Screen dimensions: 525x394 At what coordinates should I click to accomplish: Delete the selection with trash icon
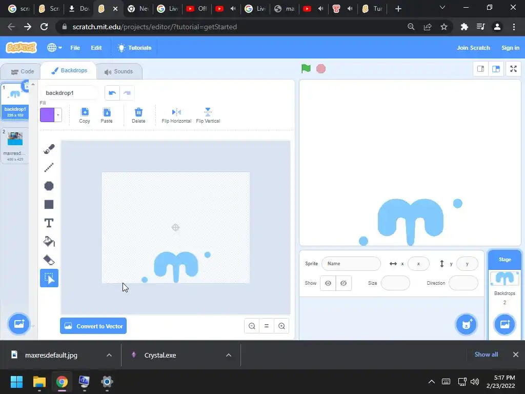pyautogui.click(x=138, y=115)
